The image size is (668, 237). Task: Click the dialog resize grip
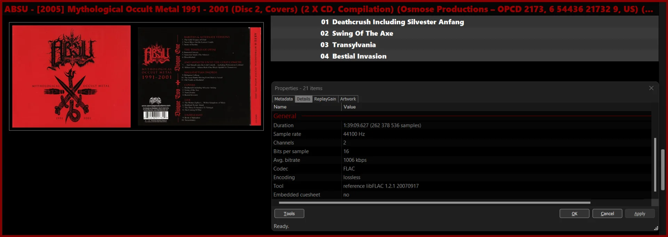[x=656, y=228]
